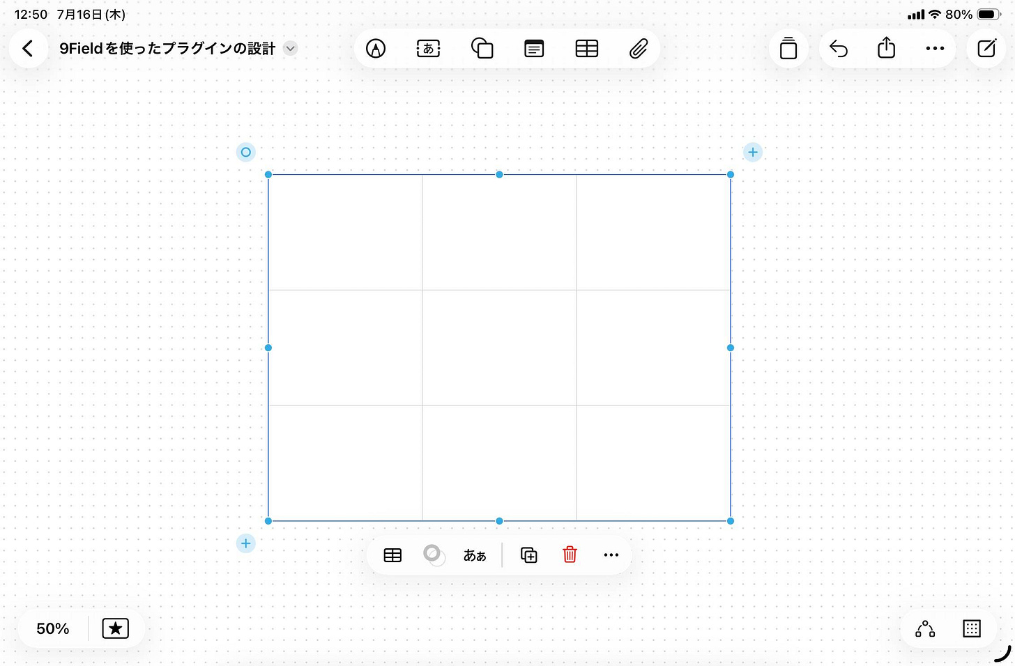Screen dimensions: 1015x666
Task: Open the paperclip attachment menu
Action: tap(639, 49)
